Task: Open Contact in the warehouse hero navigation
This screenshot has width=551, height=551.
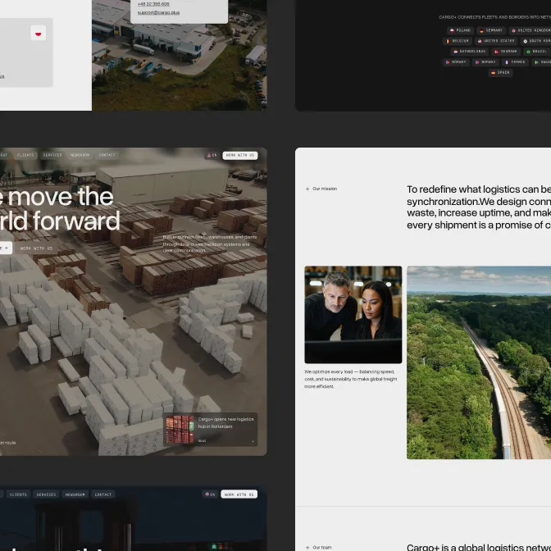Action: 107,155
